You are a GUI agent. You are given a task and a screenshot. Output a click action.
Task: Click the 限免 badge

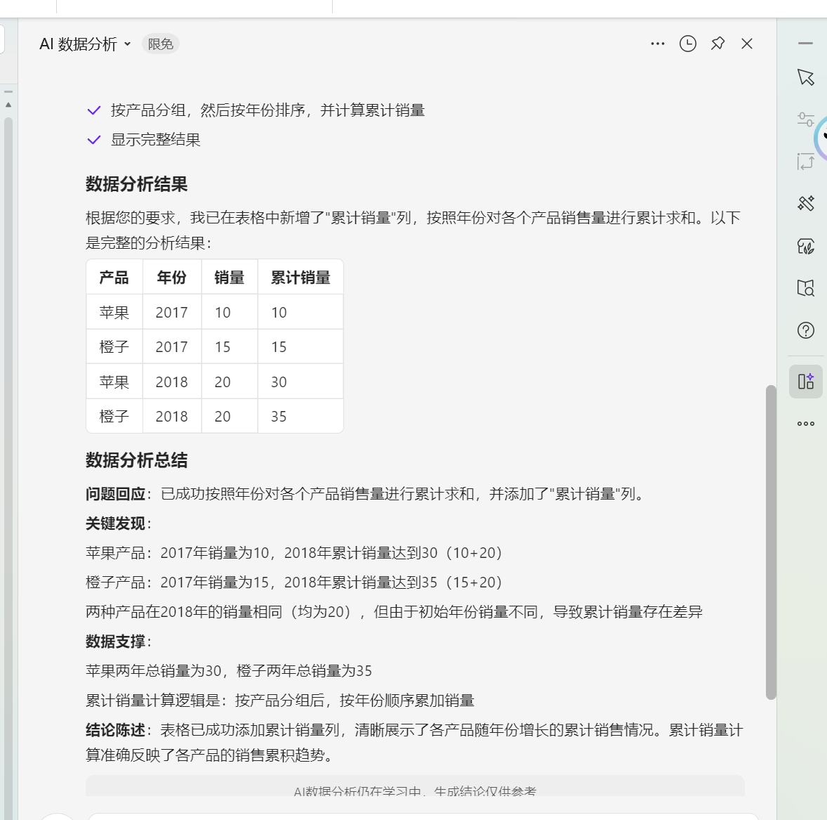coord(160,44)
